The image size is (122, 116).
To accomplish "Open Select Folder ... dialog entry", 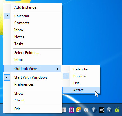I will click(x=32, y=53).
